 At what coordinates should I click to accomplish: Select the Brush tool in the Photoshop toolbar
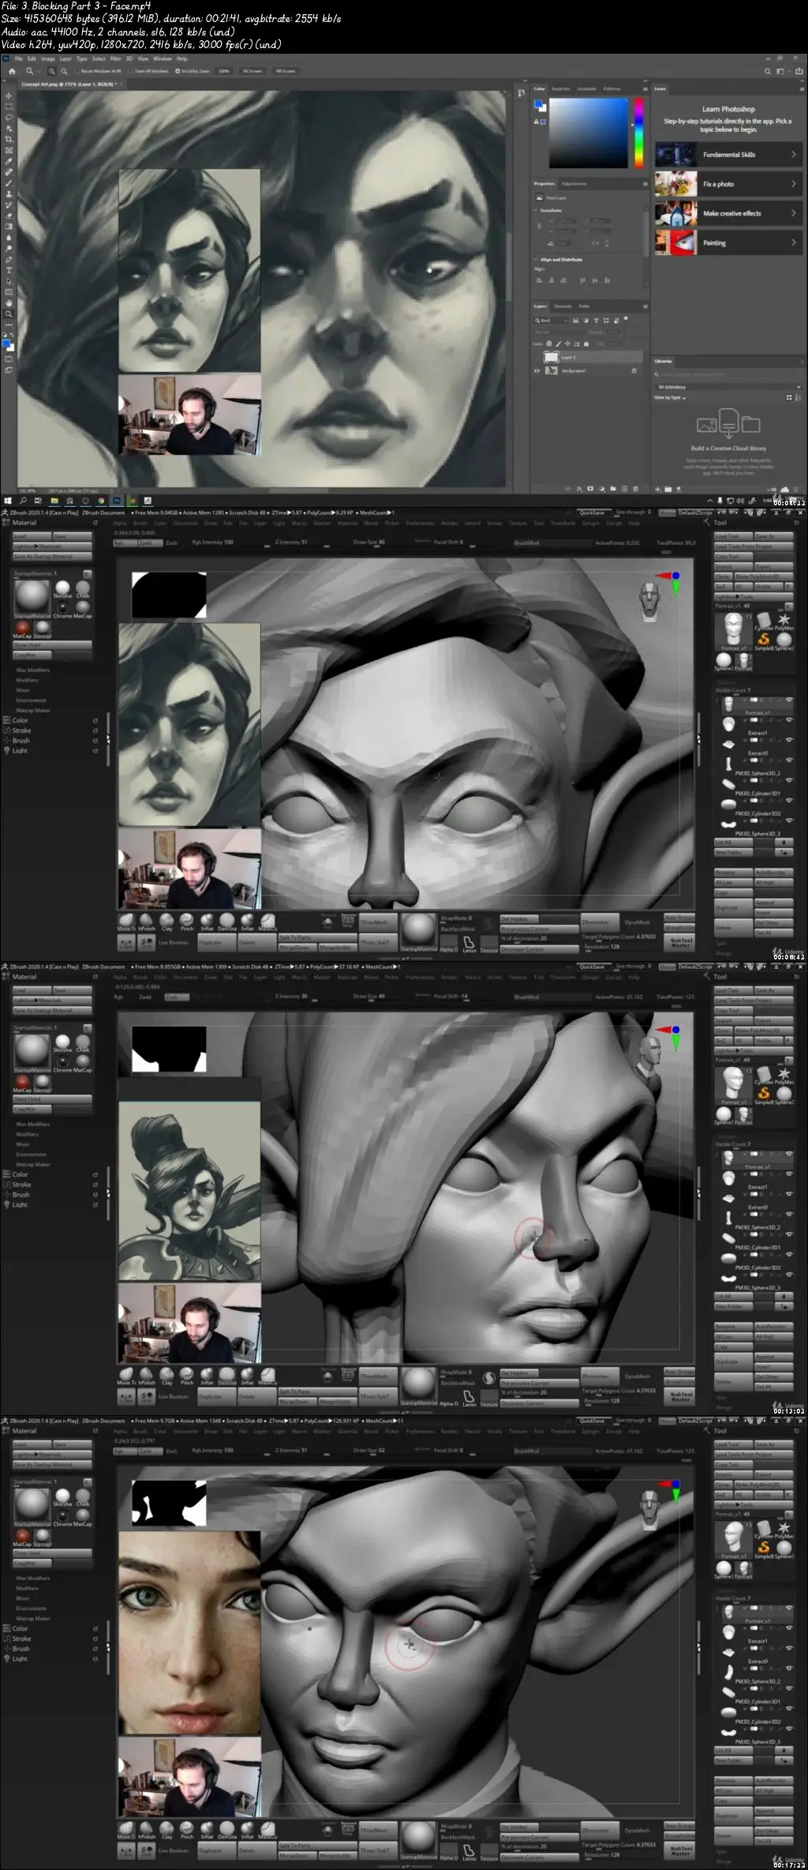[x=9, y=183]
